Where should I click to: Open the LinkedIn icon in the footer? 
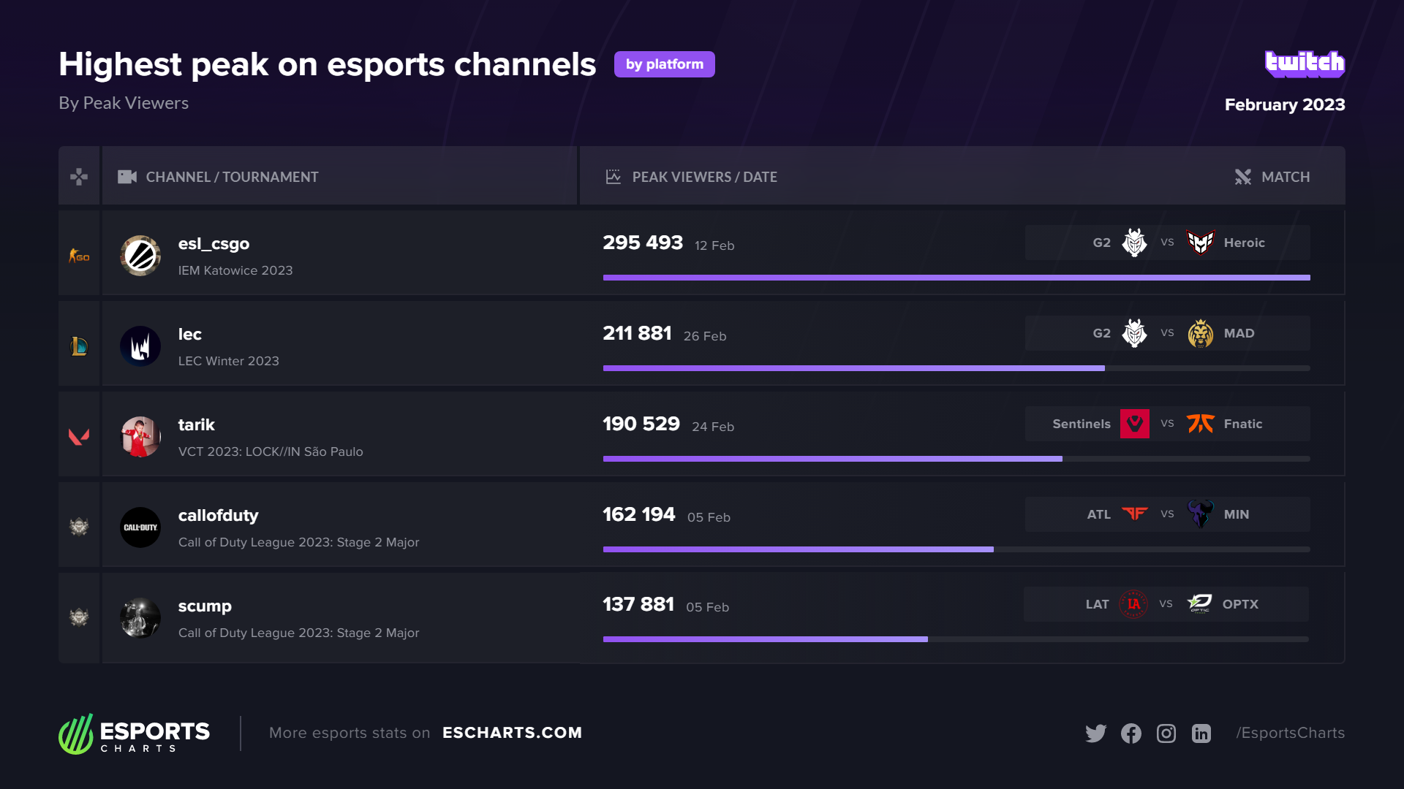click(1201, 733)
